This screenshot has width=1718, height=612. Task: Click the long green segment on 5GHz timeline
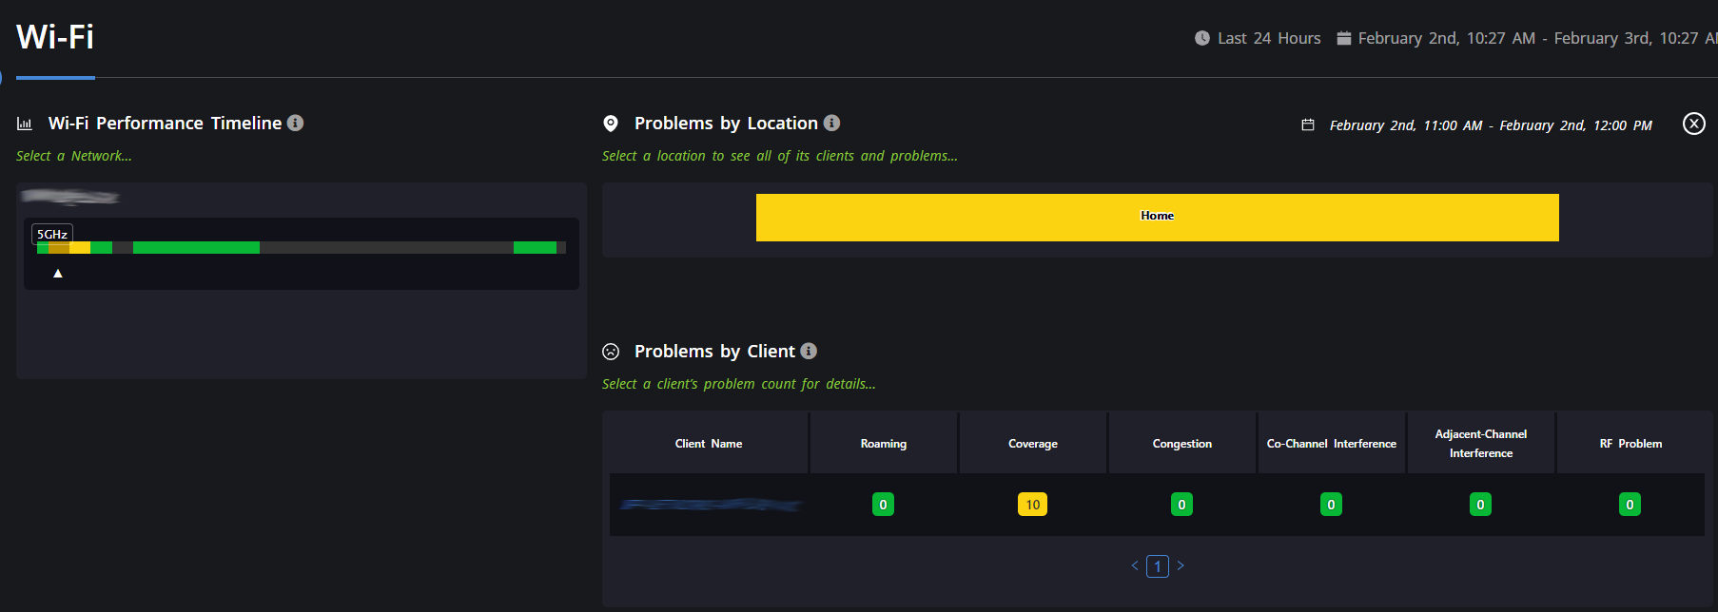[196, 248]
